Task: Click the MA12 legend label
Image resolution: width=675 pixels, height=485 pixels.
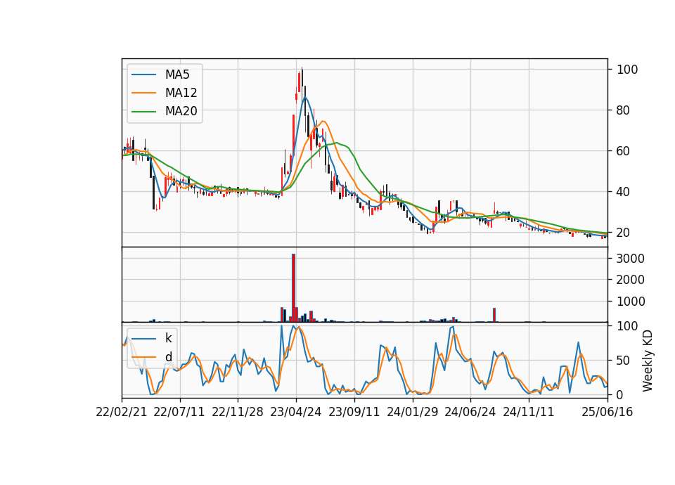Action: 181,93
